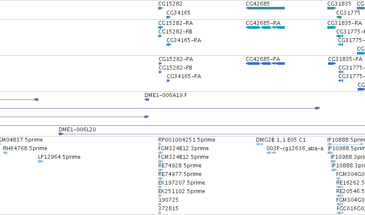Select the wide teal CG42685 gene bar
365x215 pixels.
[x=265, y=8]
